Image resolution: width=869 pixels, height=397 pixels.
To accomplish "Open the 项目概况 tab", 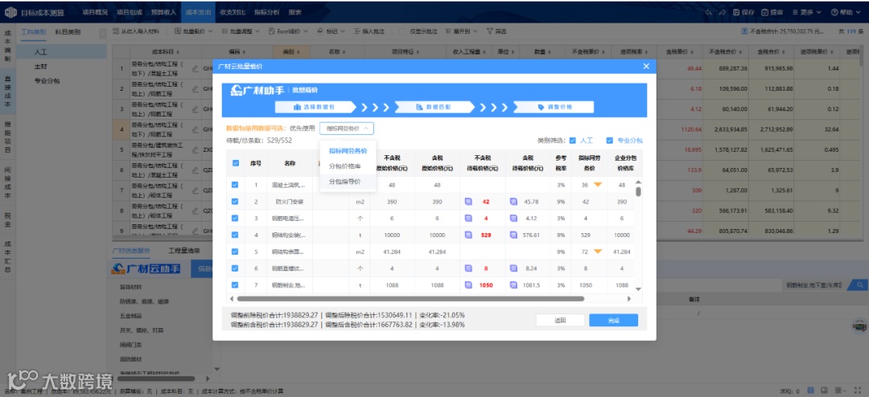I will [95, 11].
